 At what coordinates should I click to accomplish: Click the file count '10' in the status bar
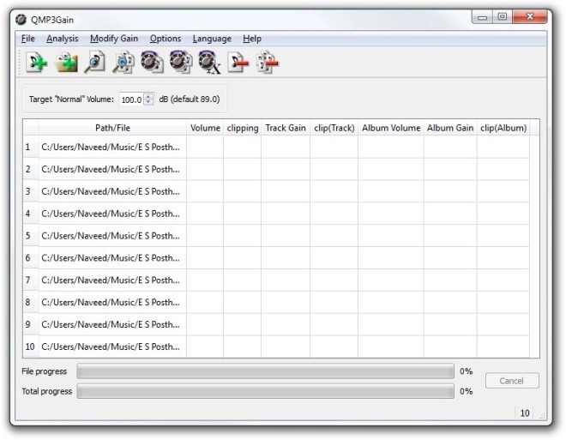525,413
